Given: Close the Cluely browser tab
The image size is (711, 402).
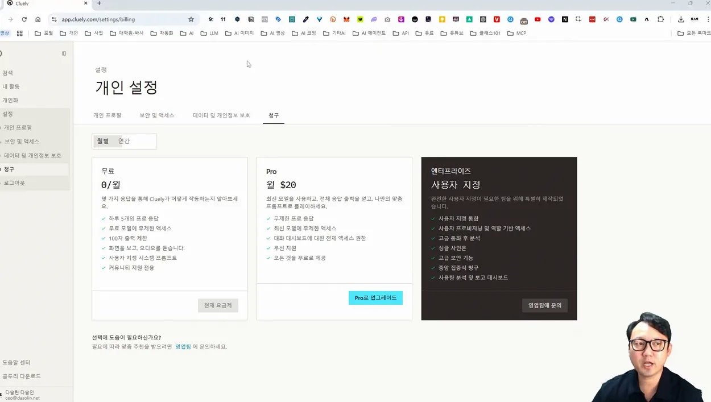Looking at the screenshot, I should (86, 3).
